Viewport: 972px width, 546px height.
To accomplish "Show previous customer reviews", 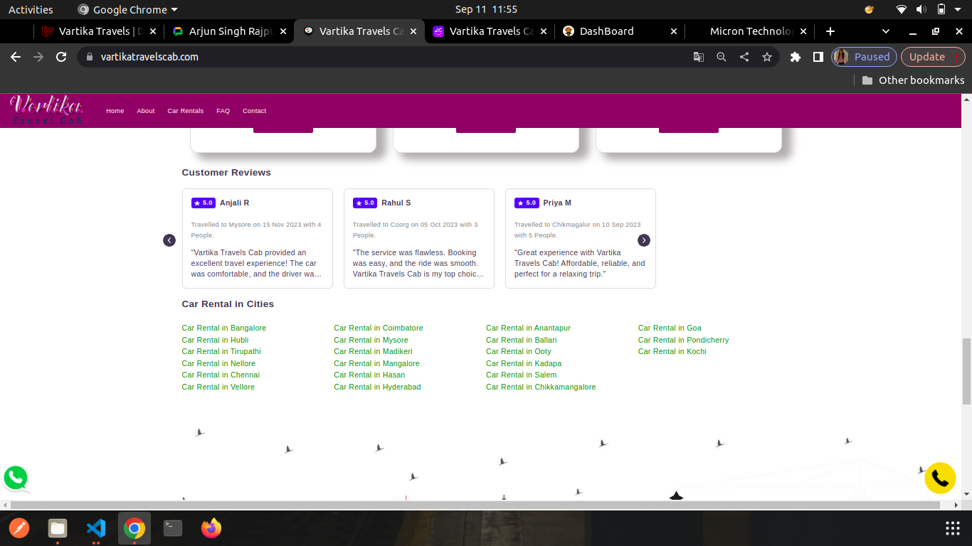I will pos(169,240).
